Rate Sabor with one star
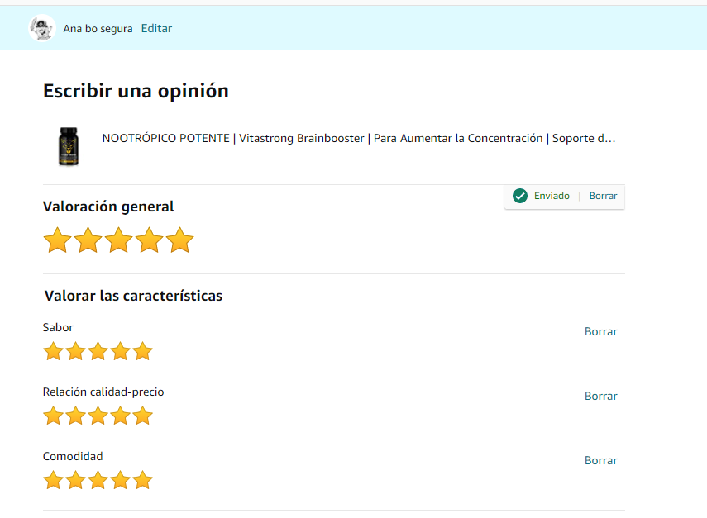The height and width of the screenshot is (518, 707). [53, 352]
